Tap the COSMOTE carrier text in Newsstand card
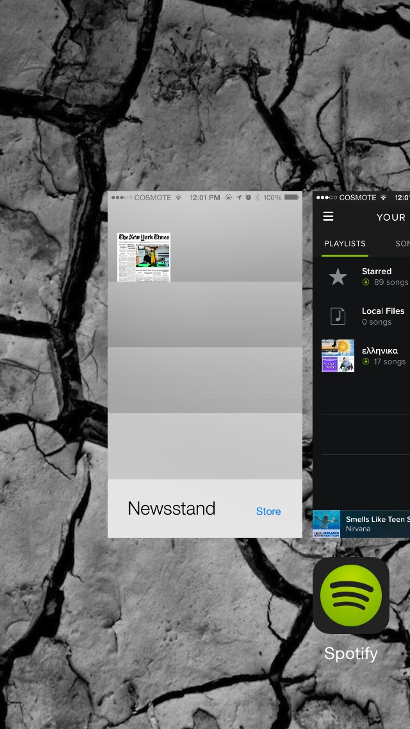Screen dimensions: 410x729 (x=152, y=198)
